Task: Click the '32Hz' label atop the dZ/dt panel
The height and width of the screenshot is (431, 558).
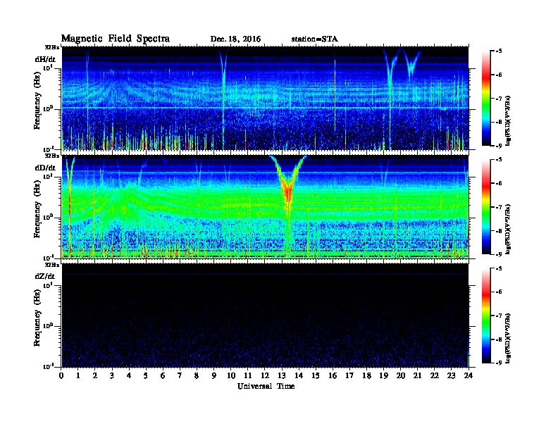Action: (x=52, y=265)
